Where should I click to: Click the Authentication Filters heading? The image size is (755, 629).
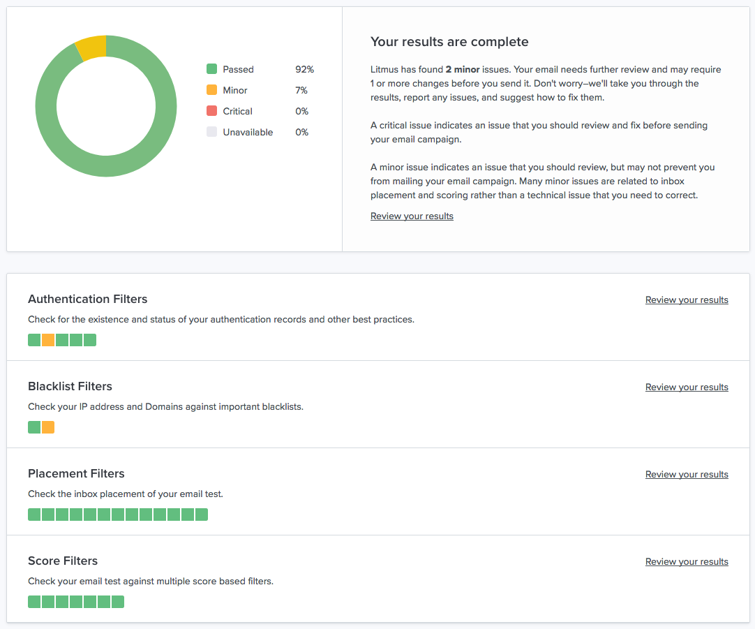[x=88, y=299]
